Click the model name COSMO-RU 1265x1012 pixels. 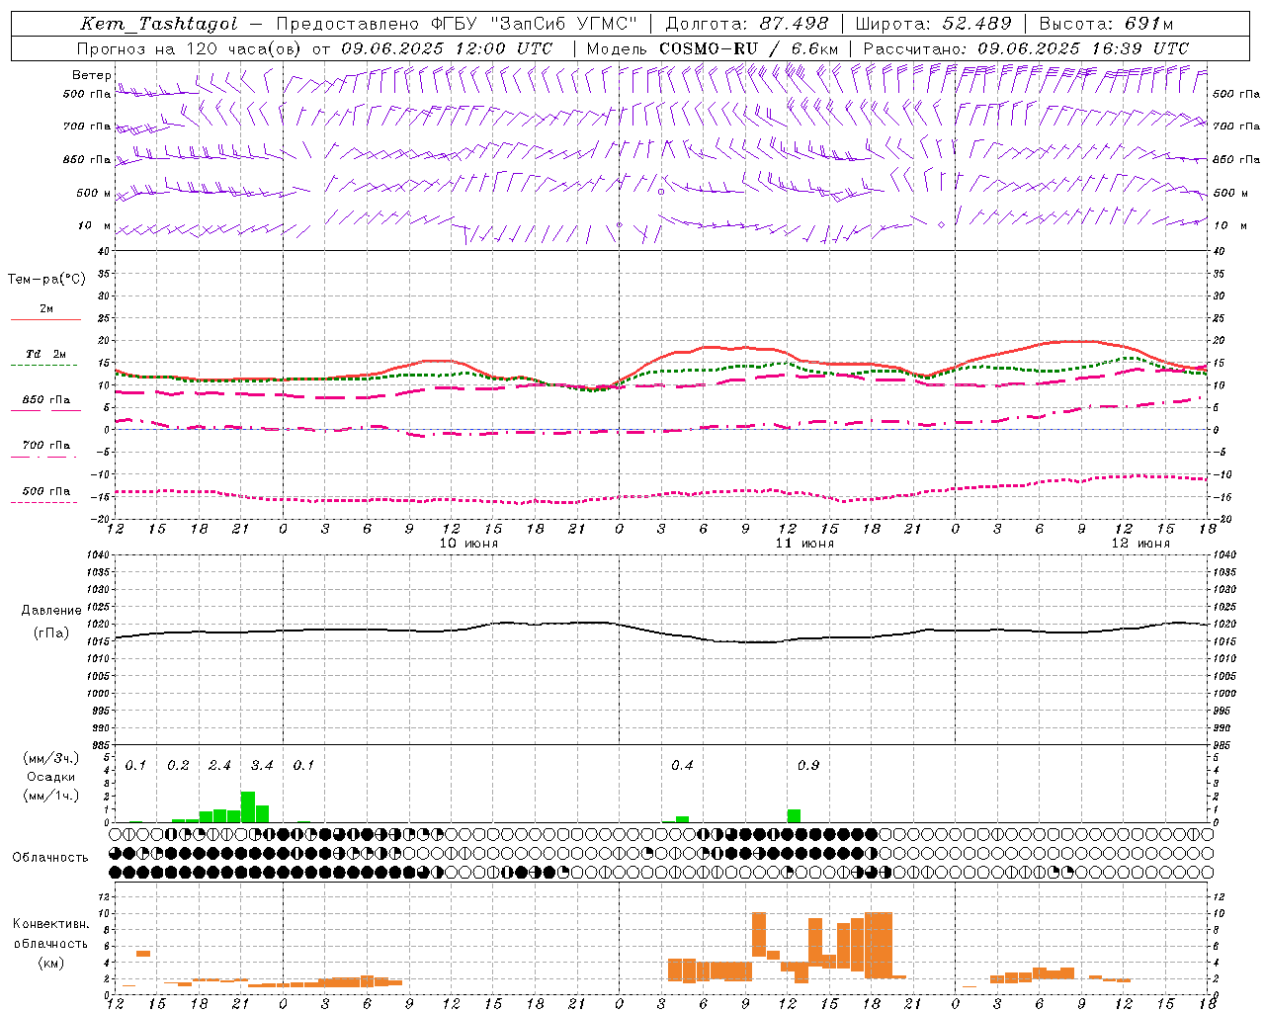[x=709, y=48]
